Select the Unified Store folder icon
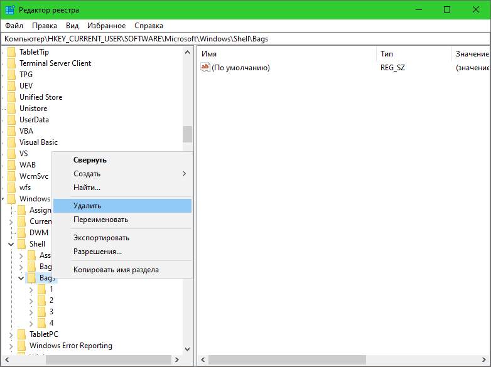 [x=11, y=97]
